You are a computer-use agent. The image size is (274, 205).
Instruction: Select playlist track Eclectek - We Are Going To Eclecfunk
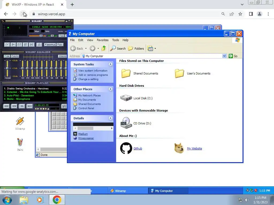[x=35, y=92]
